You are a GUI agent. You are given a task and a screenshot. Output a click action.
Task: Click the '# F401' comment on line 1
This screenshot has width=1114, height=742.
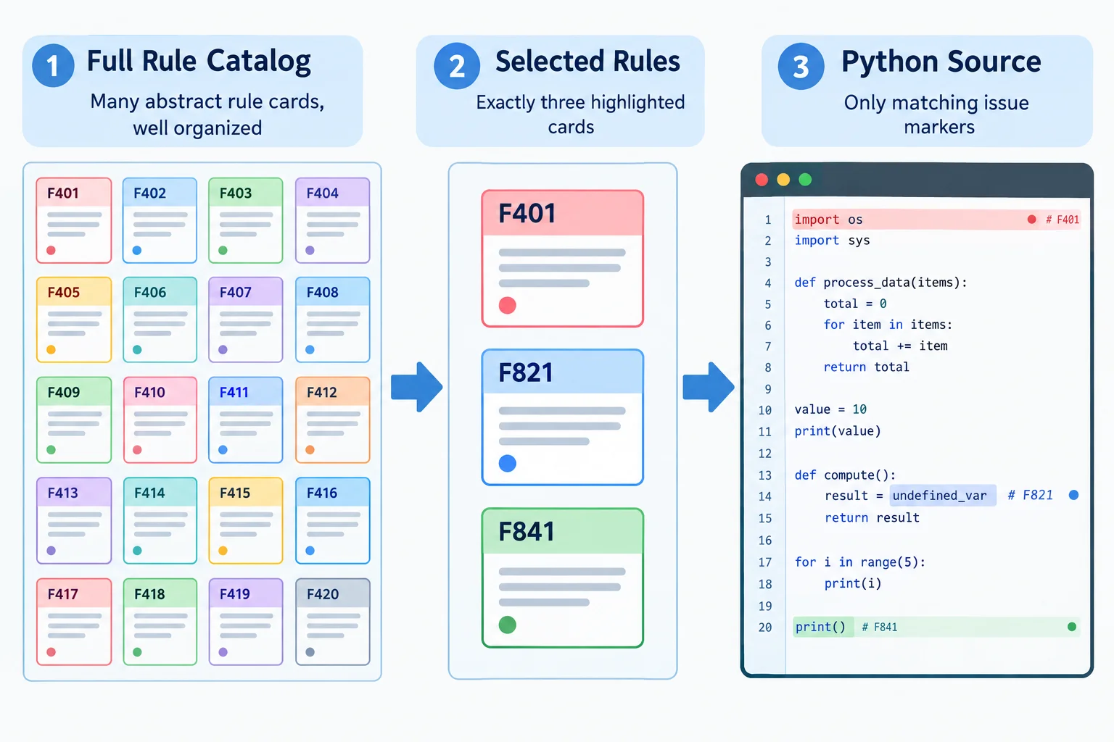click(1063, 220)
